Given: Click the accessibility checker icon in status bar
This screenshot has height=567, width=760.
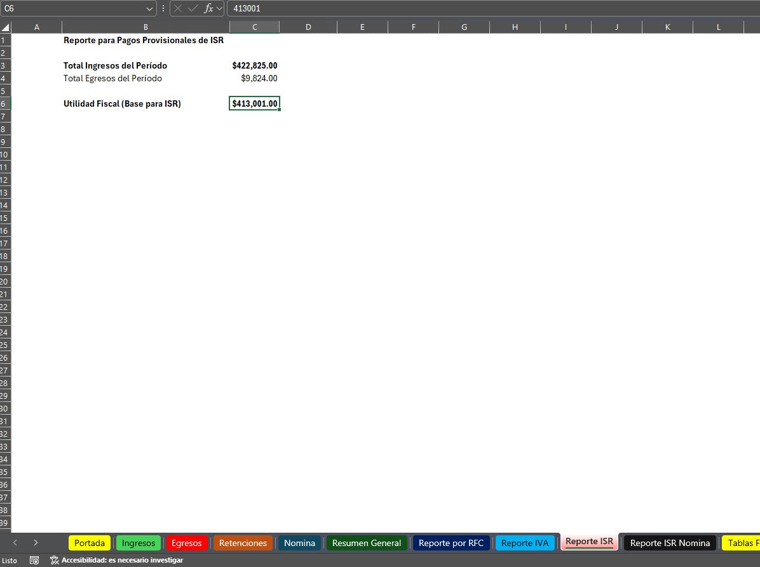Looking at the screenshot, I should 55,560.
